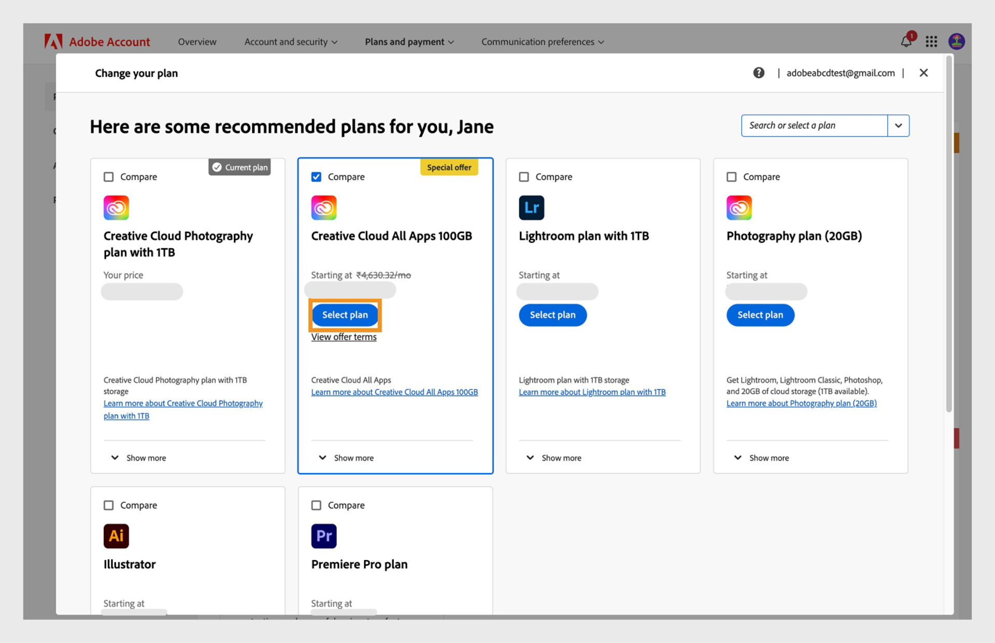Click the help question mark icon
The image size is (995, 643).
(x=759, y=73)
